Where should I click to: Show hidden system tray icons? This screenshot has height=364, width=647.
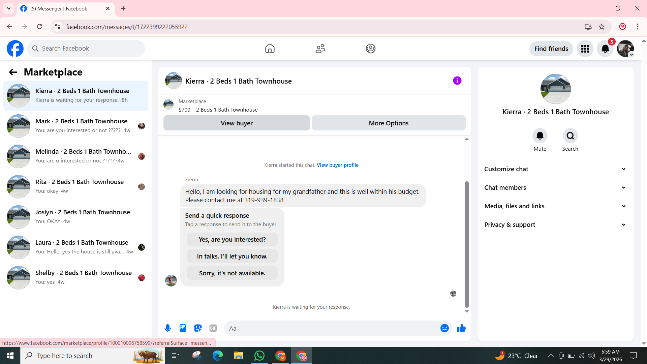click(x=551, y=356)
